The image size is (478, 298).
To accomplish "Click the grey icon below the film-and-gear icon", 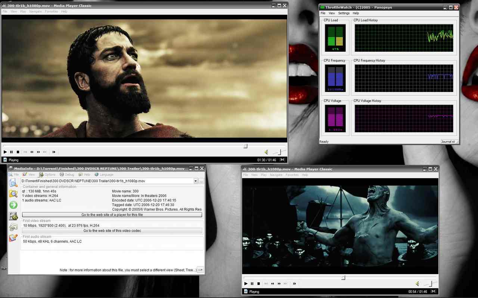I will click(13, 227).
